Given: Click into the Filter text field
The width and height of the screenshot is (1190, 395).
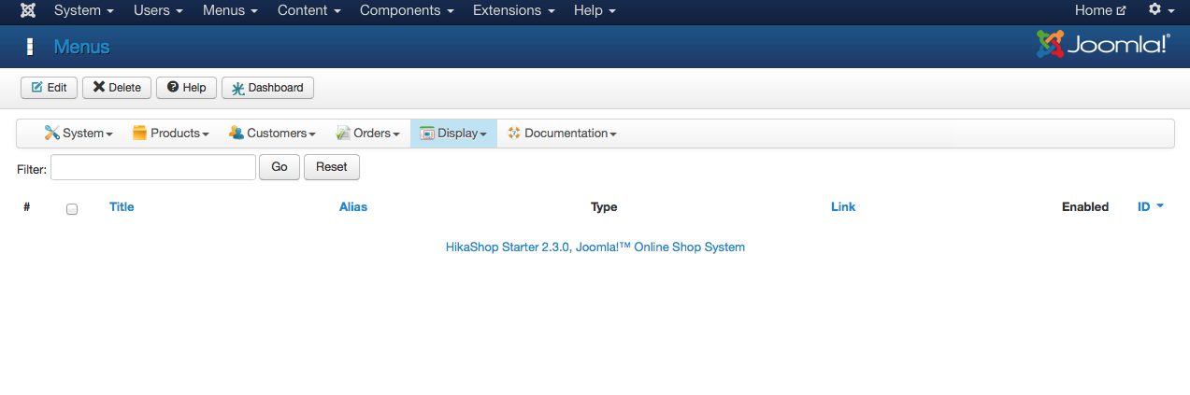Looking at the screenshot, I should coord(153,167).
